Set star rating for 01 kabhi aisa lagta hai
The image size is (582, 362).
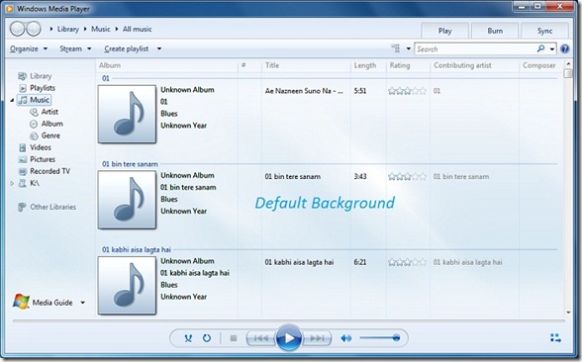click(407, 262)
